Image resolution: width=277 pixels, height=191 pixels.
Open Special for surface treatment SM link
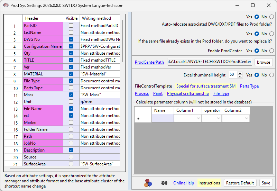206,86
